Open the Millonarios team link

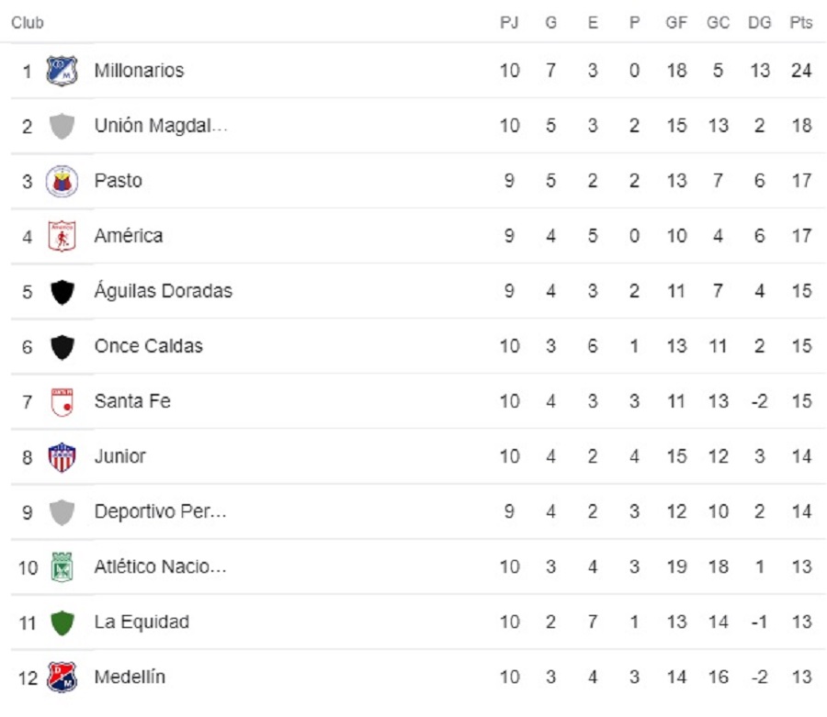pyautogui.click(x=140, y=71)
